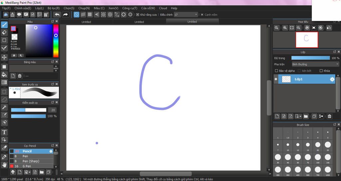Open the Lớp(L) menu

click(x=39, y=8)
